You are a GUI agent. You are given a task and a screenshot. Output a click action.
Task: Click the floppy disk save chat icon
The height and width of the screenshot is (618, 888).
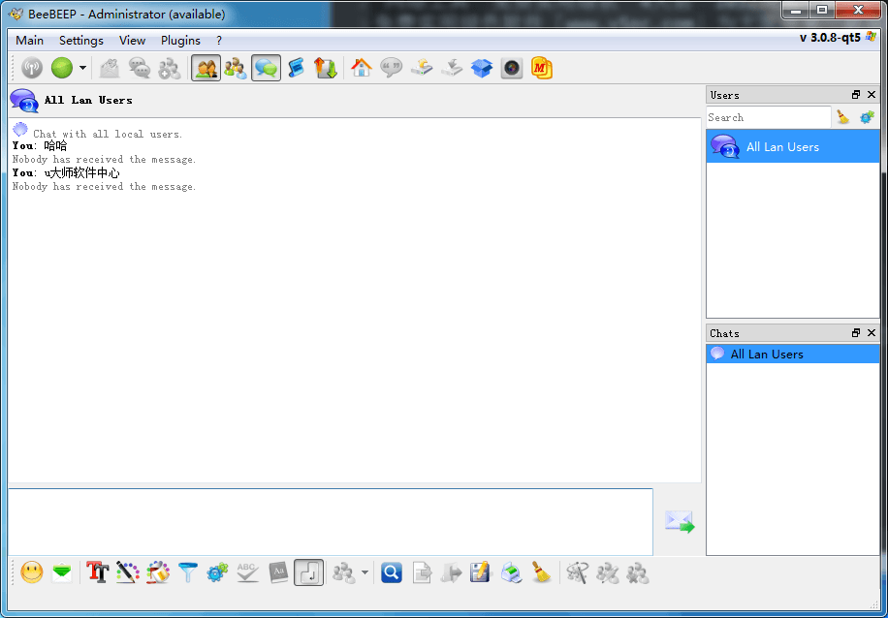click(x=481, y=572)
